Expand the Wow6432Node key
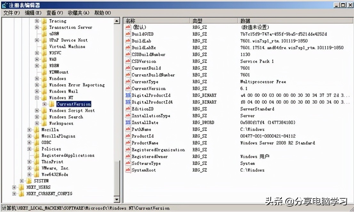This screenshot has width=354, height=212. click(x=29, y=175)
